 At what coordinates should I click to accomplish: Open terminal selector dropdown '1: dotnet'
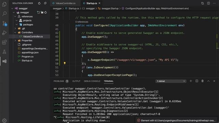[x=171, y=81]
